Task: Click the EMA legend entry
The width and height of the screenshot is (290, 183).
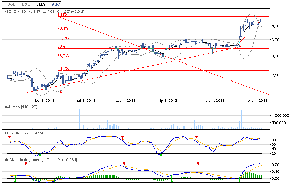Action: click(x=38, y=4)
